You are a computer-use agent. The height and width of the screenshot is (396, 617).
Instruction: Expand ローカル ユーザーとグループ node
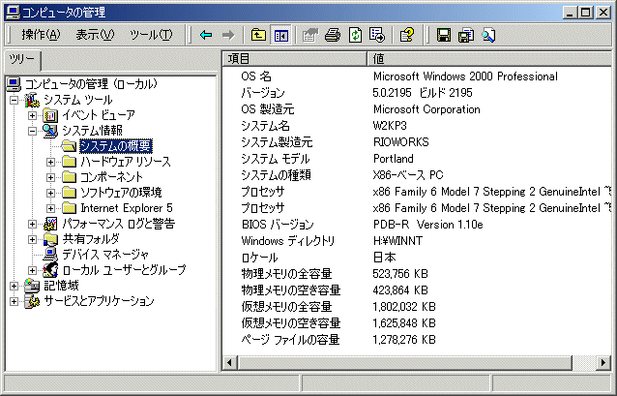(32, 270)
